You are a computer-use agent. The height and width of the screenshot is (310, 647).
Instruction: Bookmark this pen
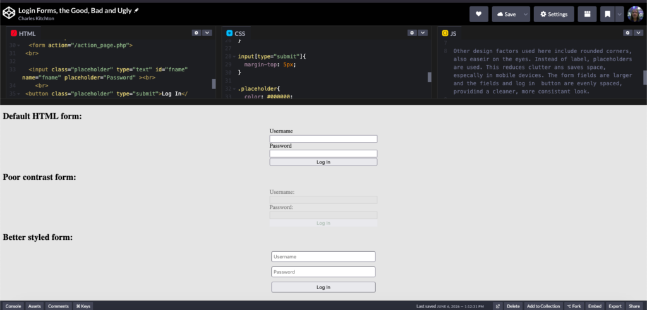[x=607, y=14]
